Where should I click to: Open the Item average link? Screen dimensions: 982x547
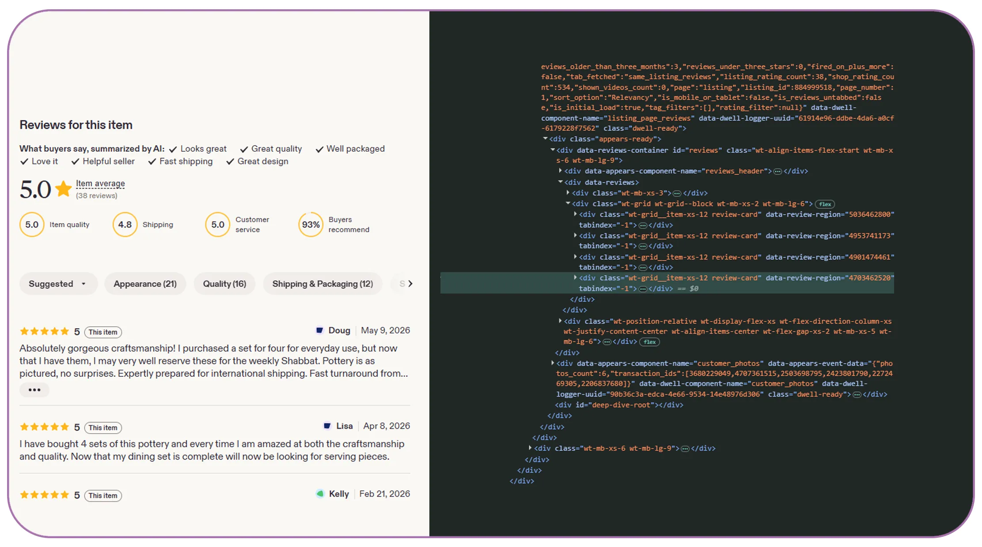[100, 184]
